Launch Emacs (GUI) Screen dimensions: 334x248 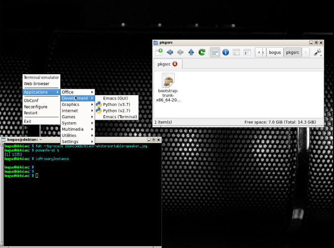pyautogui.click(x=117, y=98)
